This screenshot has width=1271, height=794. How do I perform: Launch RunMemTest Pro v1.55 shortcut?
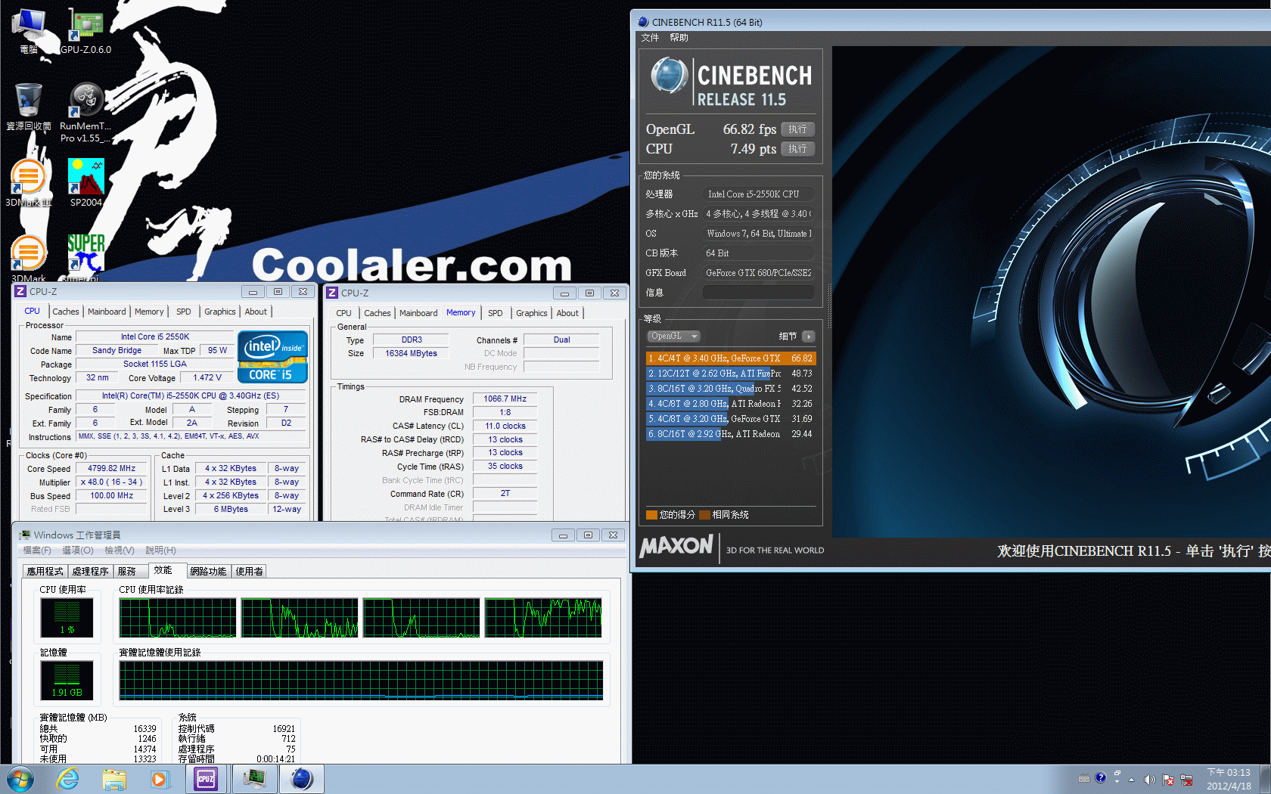[85, 111]
